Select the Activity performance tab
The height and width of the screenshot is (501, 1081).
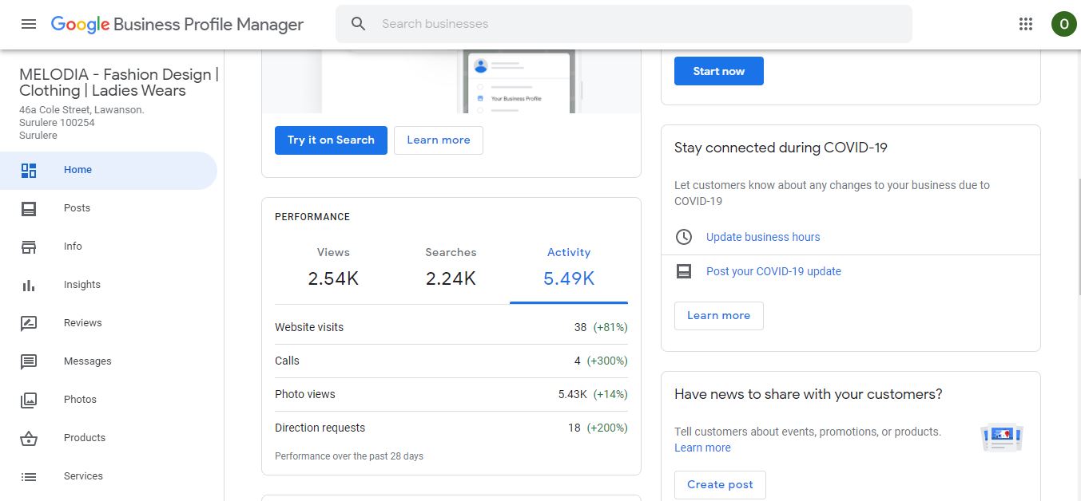(569, 269)
